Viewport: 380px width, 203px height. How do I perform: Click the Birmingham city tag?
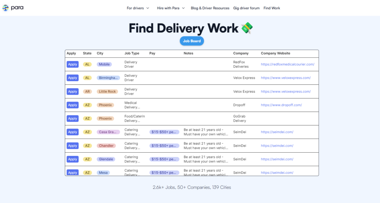click(x=108, y=78)
